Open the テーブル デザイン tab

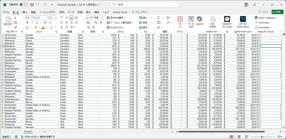(140, 12)
